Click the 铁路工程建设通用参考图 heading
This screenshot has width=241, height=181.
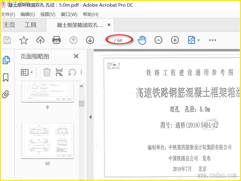190,72
